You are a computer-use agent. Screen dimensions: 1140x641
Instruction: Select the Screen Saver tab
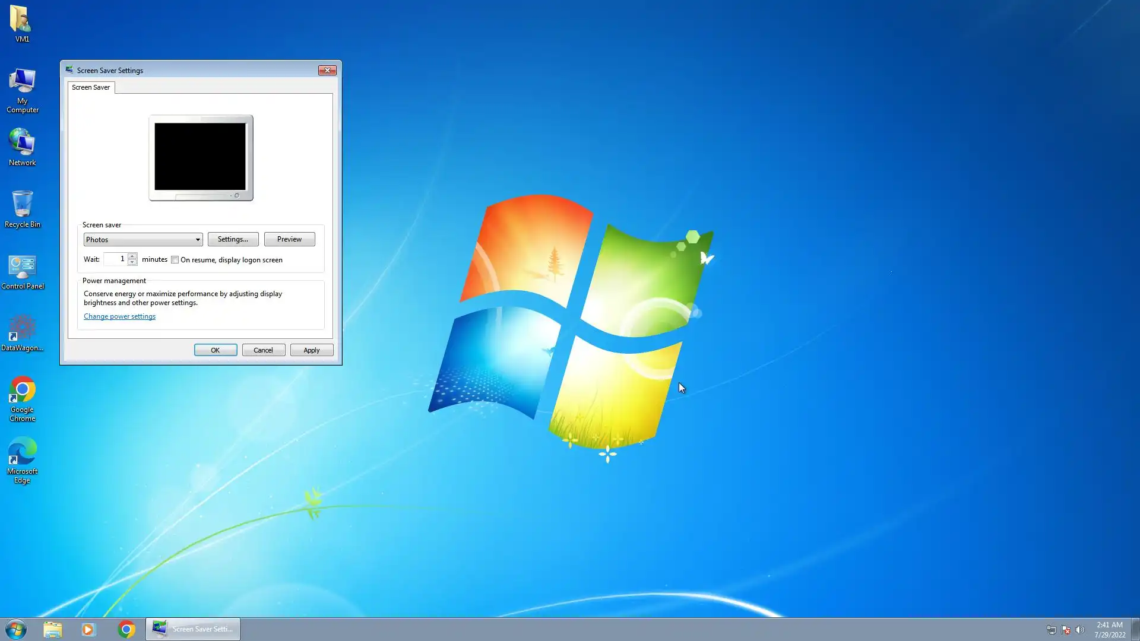click(91, 87)
